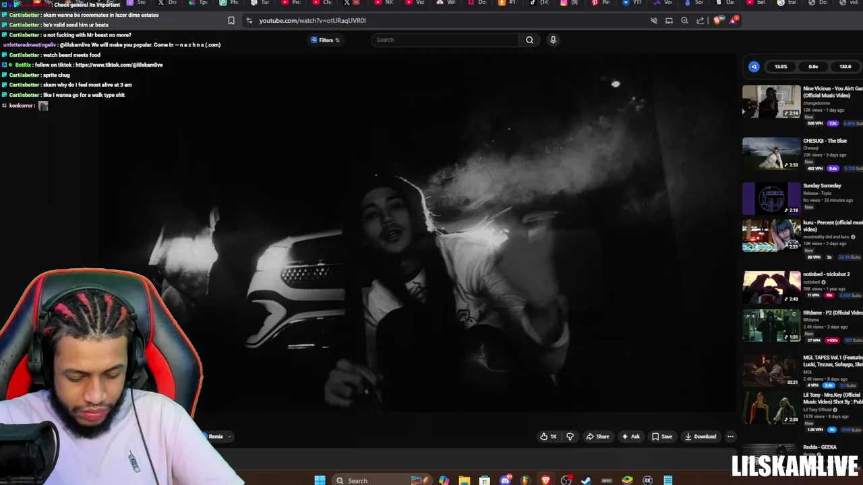This screenshot has width=863, height=485.
Task: Open Brave Shields lion icon
Action: pos(717,21)
